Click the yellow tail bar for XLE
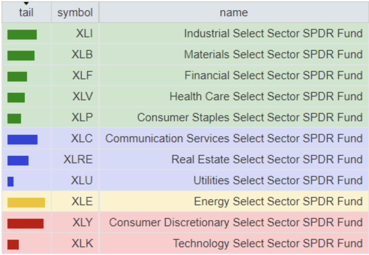This screenshot has height=255, width=369. click(26, 202)
